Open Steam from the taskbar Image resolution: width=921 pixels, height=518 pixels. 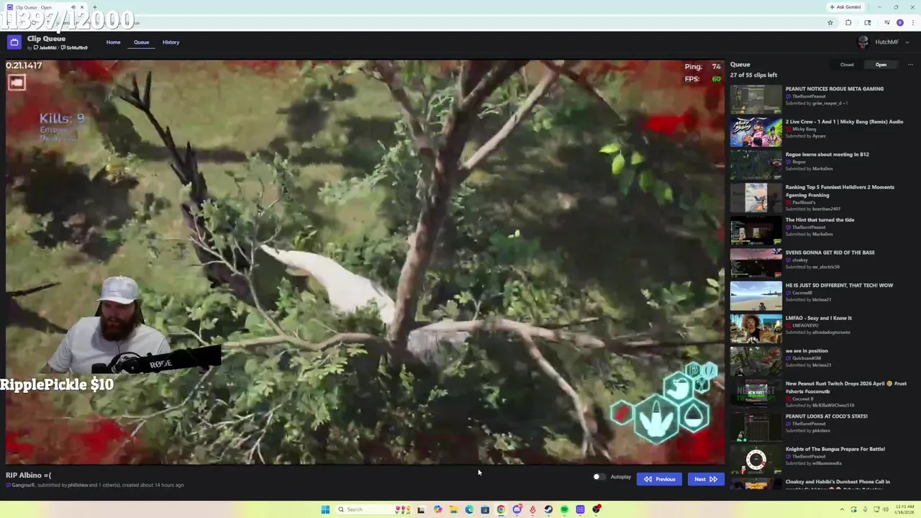(x=548, y=509)
